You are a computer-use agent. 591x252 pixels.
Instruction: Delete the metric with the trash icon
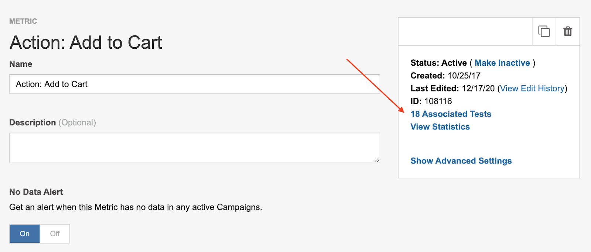(x=568, y=31)
